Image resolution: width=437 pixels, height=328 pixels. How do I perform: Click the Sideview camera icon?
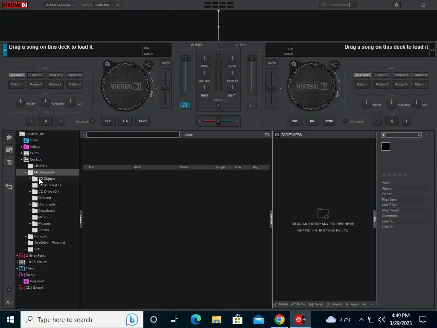pyautogui.click(x=277, y=135)
